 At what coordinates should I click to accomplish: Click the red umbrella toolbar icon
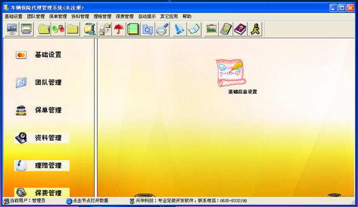119,29
